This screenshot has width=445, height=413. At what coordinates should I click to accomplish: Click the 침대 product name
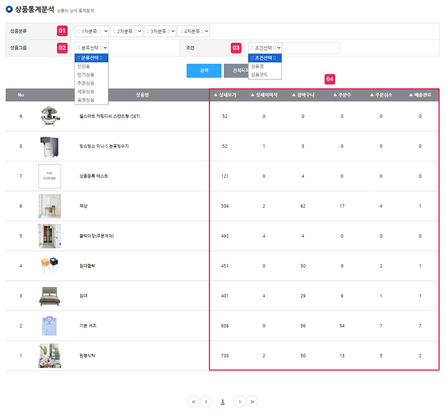(x=84, y=296)
